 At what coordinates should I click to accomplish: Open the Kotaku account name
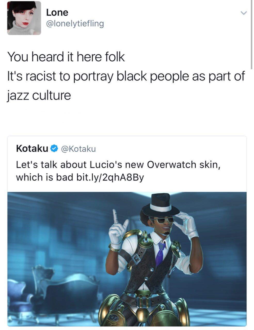pyautogui.click(x=32, y=148)
